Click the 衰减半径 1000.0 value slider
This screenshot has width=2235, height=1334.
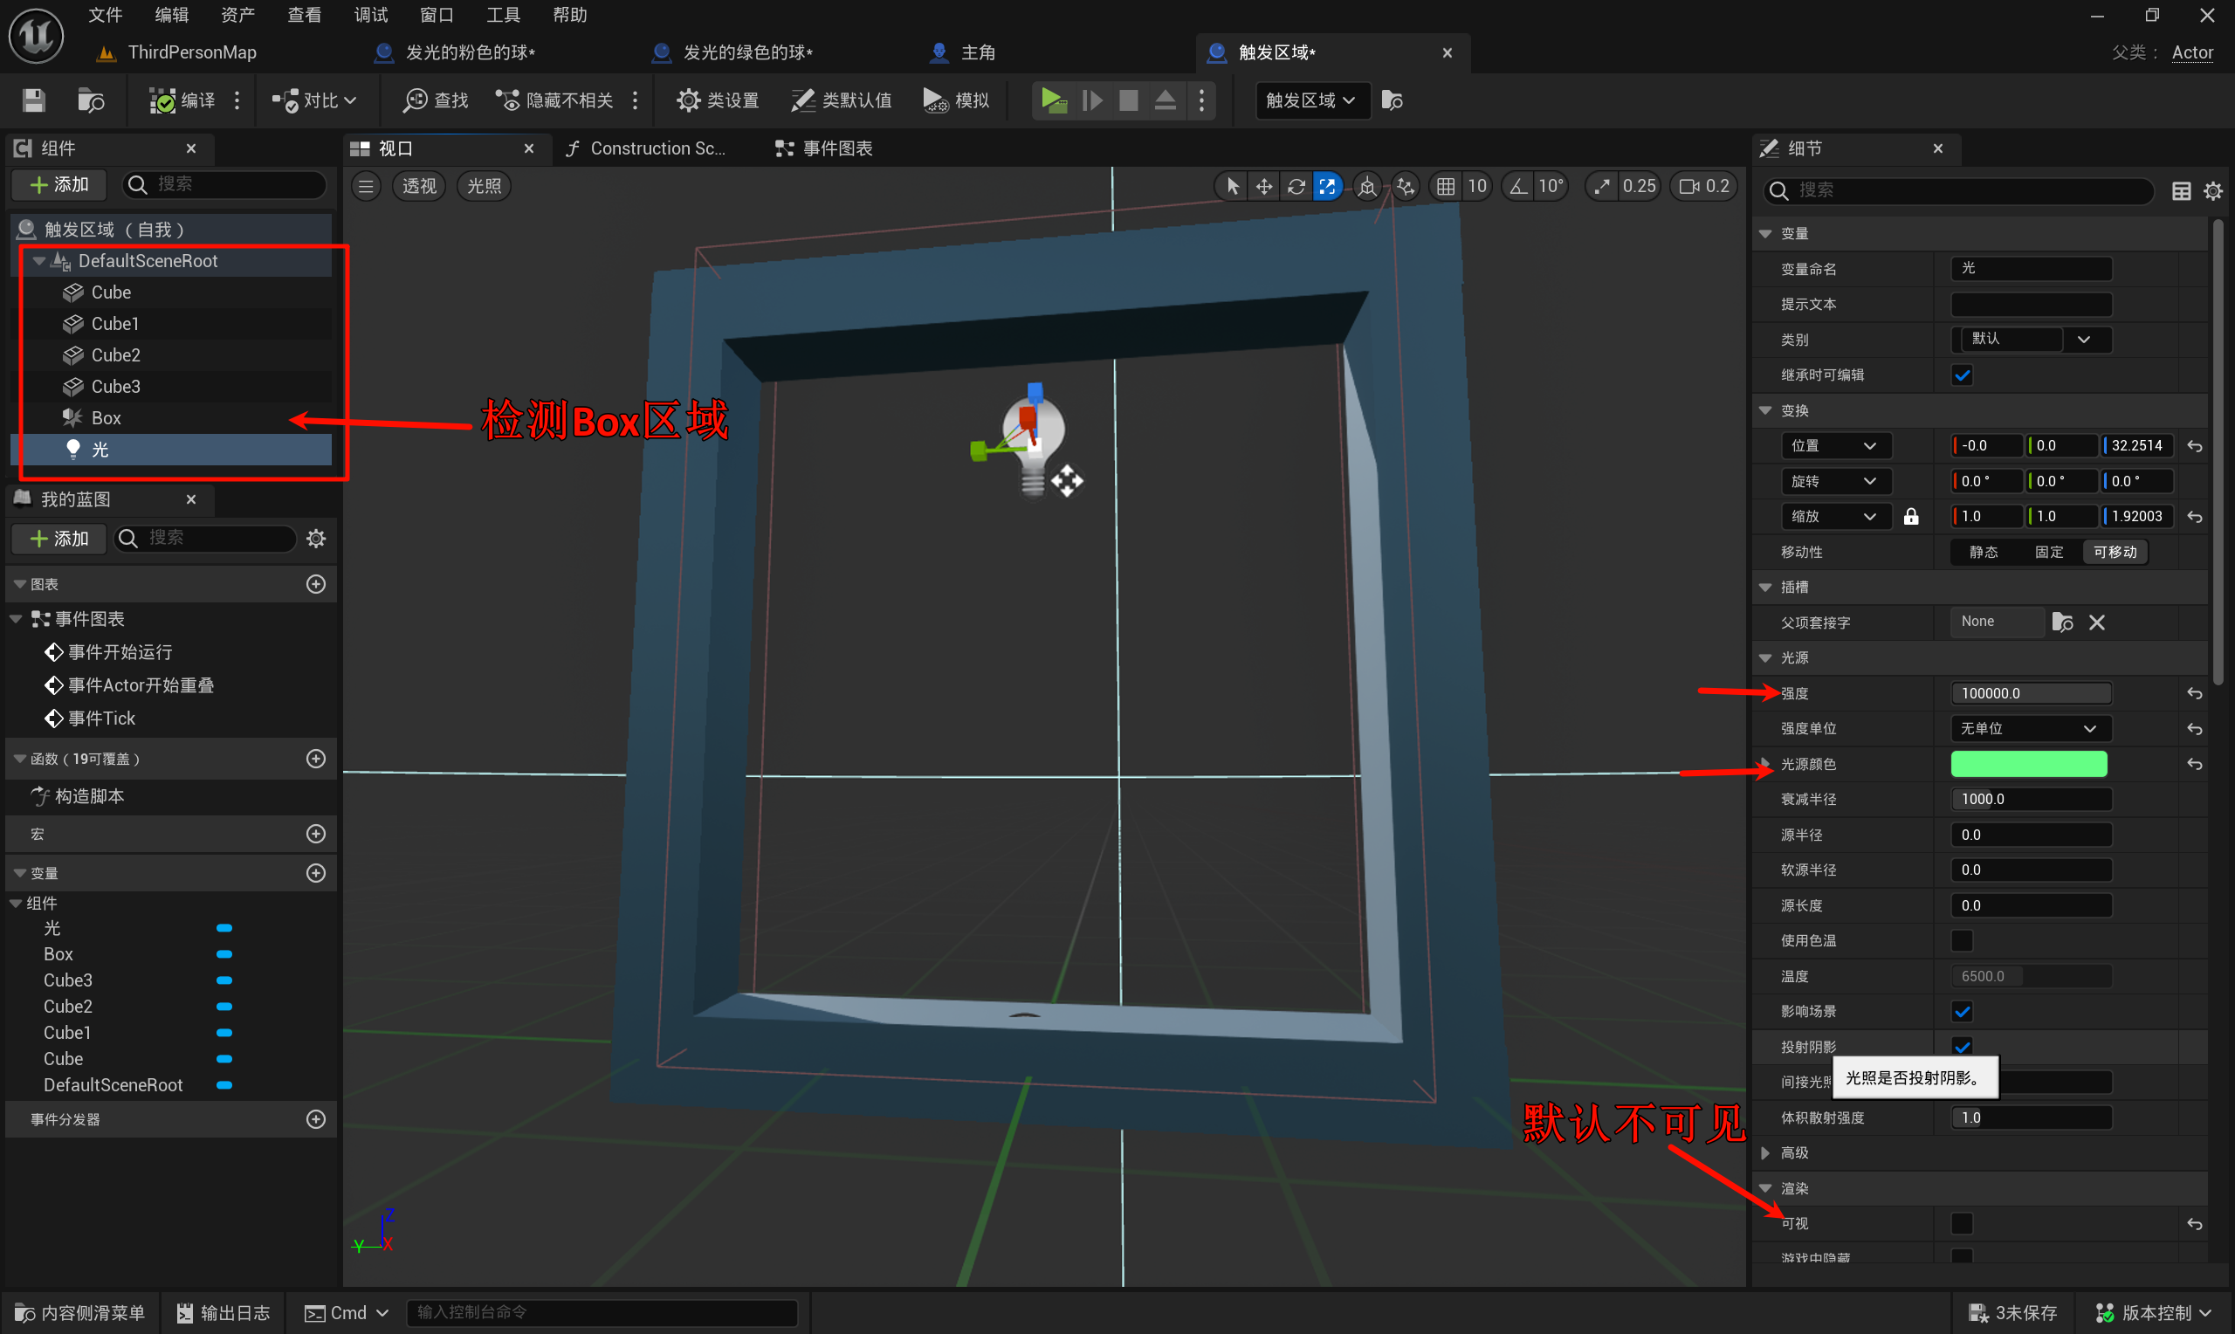2031,799
